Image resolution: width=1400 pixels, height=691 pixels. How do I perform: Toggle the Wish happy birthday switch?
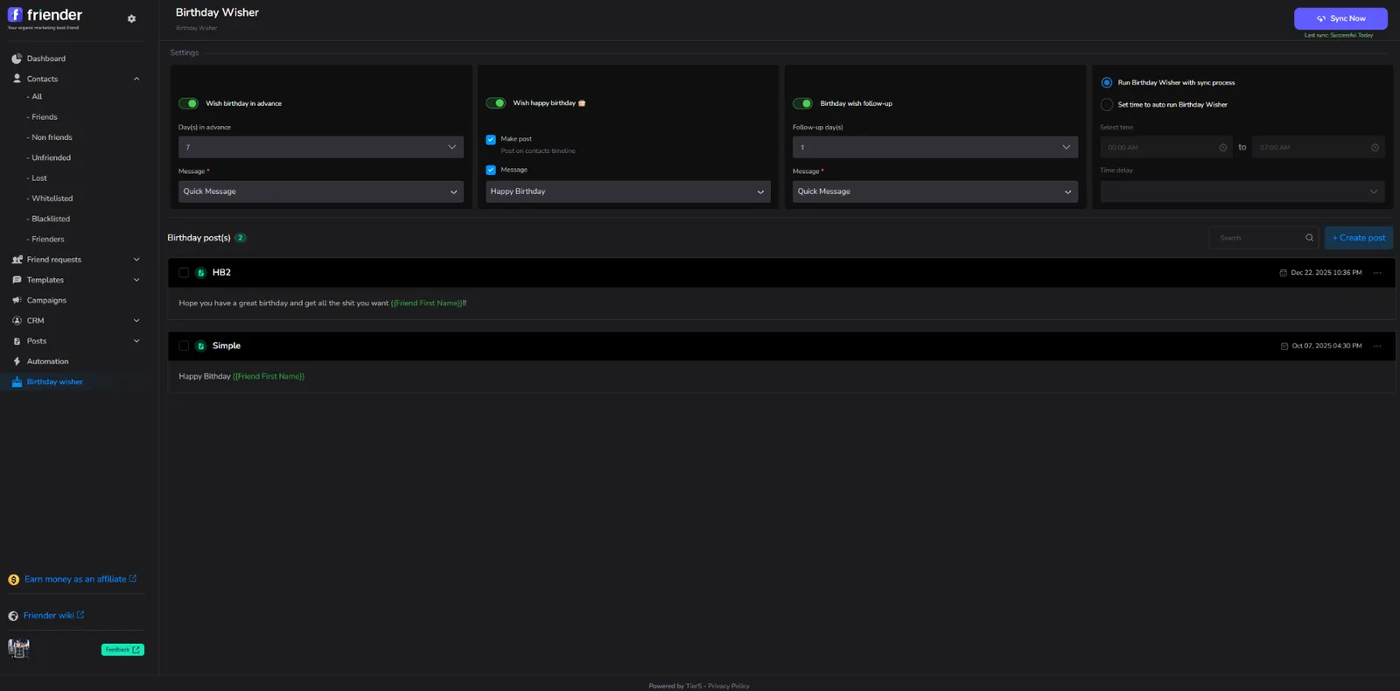click(x=496, y=103)
